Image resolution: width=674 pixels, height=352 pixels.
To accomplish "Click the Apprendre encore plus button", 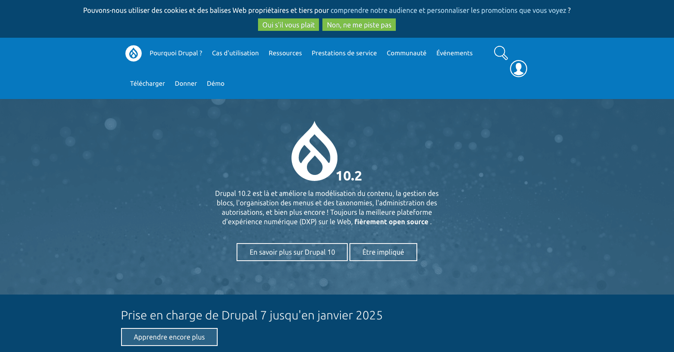I will [169, 337].
